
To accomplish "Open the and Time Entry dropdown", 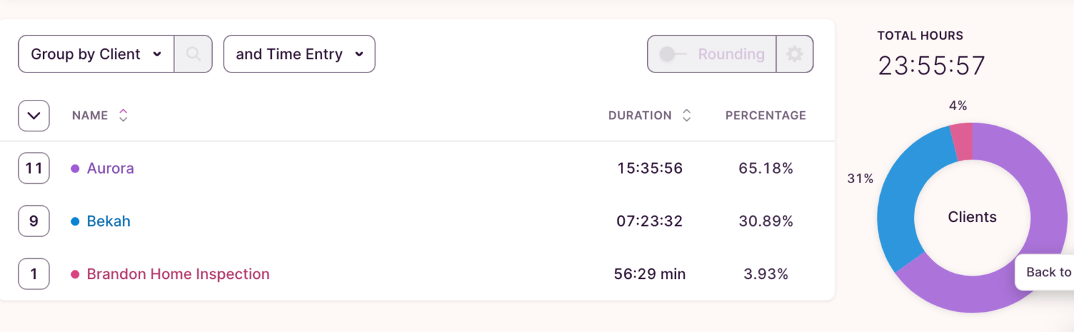I will point(299,54).
